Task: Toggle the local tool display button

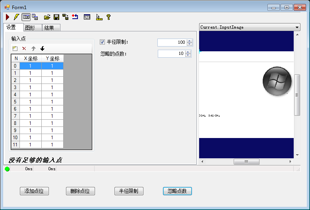Action: pyautogui.click(x=26, y=17)
